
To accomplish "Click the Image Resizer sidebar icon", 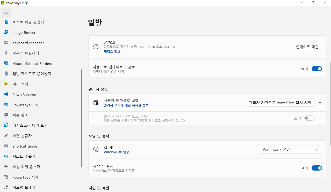I will [x=6, y=33].
